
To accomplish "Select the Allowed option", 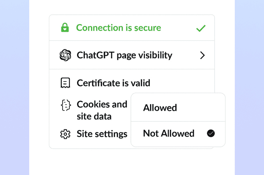I will (x=160, y=108).
